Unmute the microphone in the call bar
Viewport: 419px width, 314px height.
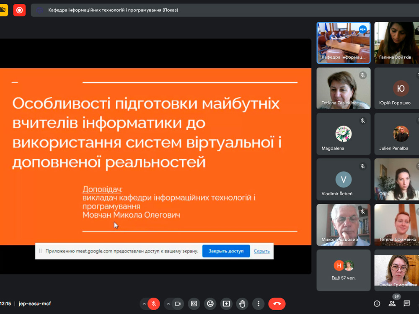pos(154,304)
